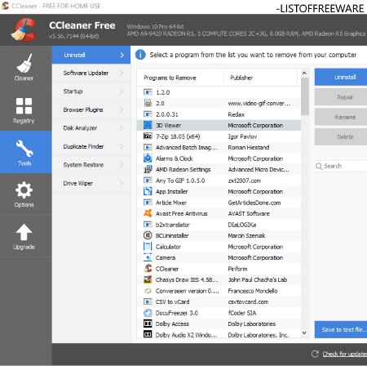Select 'b2xtranslator' entry
The width and height of the screenshot is (367, 366).
[219, 225]
